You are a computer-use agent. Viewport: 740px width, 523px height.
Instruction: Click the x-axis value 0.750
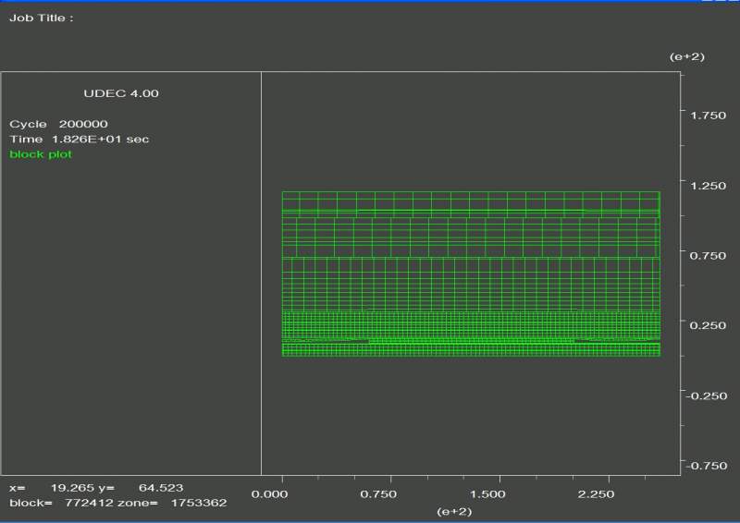tap(378, 494)
